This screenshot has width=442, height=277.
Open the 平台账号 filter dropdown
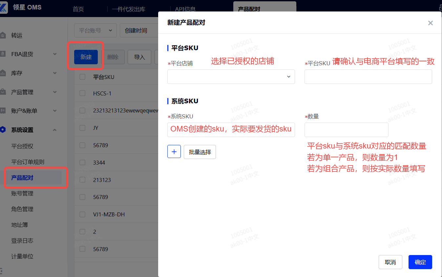(95, 30)
